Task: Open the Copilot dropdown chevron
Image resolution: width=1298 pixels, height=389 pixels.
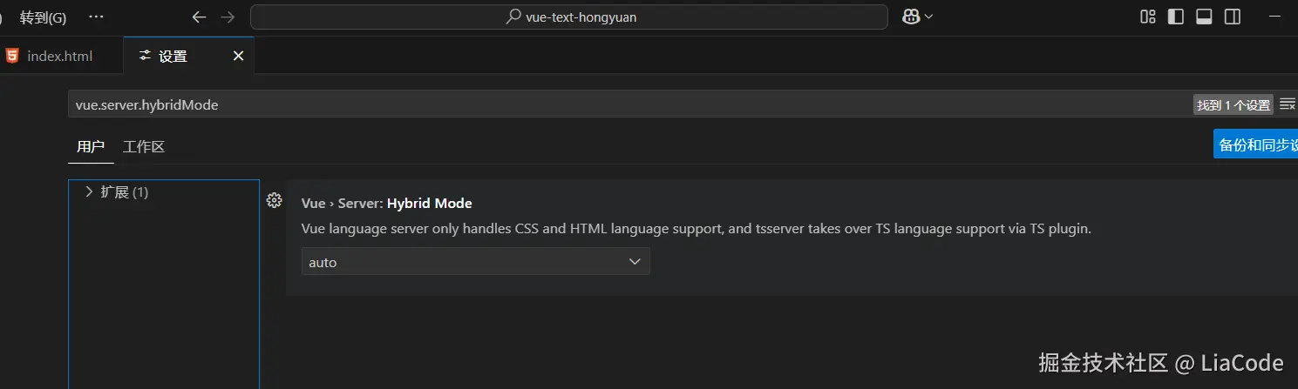Action: pos(928,17)
